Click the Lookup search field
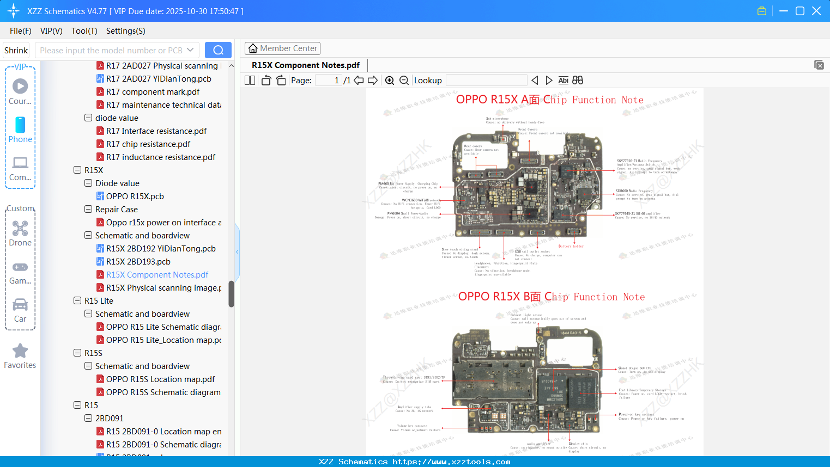830x467 pixels. [x=487, y=81]
